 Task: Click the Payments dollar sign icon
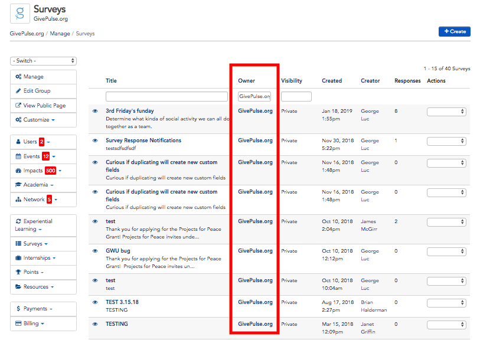point(18,309)
